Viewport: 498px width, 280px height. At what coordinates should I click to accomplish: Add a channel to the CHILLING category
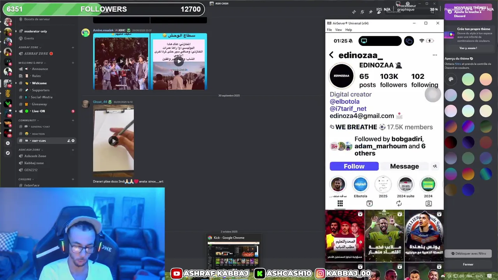(73, 179)
